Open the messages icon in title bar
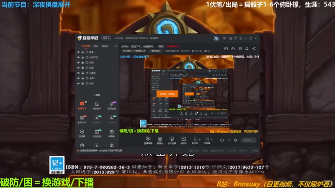The height and width of the screenshot is (188, 335). 224,38
